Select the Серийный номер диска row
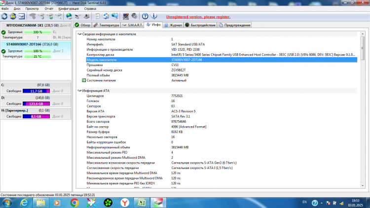Screen dimensions: 370x208 tap(222, 70)
